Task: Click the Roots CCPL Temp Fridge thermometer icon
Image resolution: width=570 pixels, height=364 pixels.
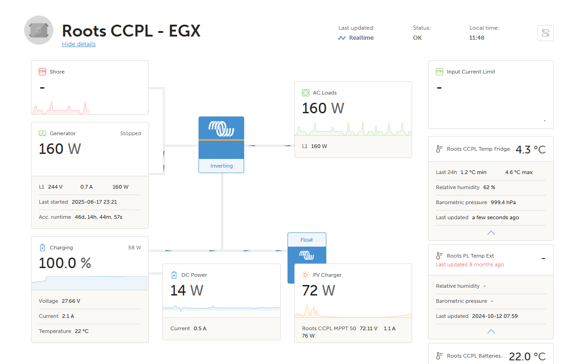Action: (439, 149)
